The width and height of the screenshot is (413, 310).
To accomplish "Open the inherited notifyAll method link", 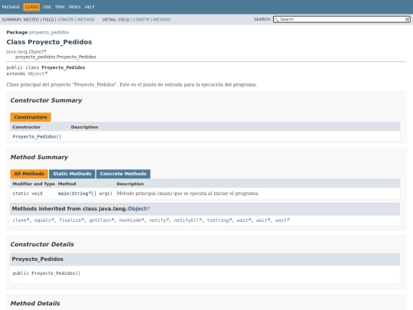I will tap(188, 220).
